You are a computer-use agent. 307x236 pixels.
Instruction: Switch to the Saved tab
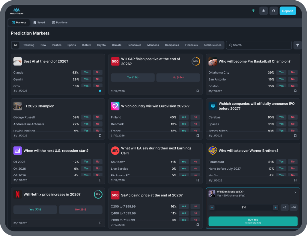click(x=39, y=22)
